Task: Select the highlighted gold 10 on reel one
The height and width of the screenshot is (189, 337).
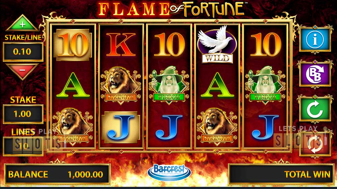Action: pos(73,45)
